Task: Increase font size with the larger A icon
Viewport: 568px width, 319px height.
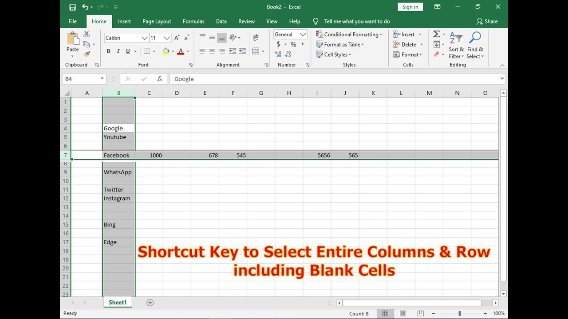Action: (x=177, y=38)
